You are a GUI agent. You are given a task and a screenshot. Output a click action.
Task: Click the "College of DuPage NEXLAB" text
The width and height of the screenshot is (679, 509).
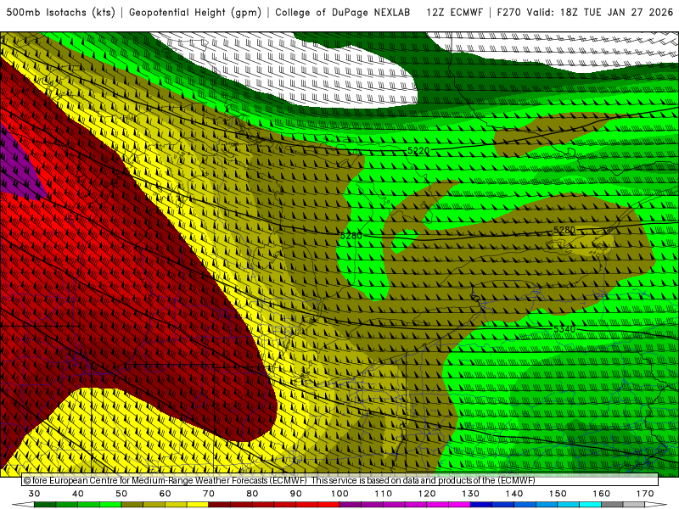(343, 13)
